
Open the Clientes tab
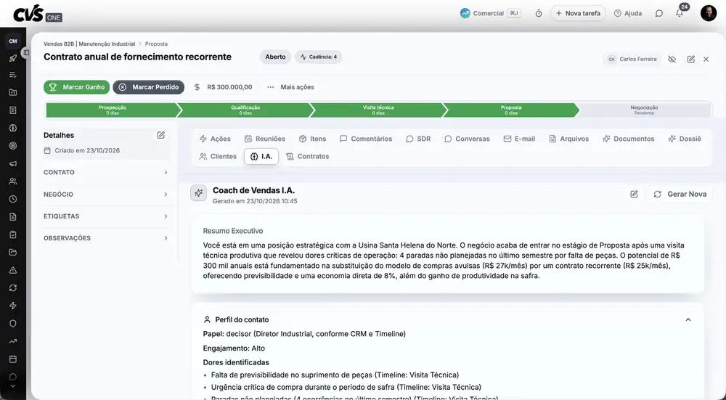click(x=218, y=157)
